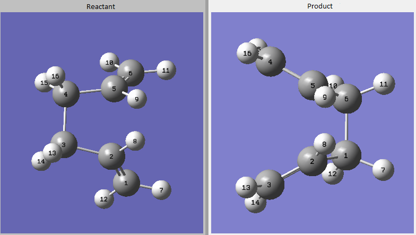Image resolution: width=416 pixels, height=235 pixels.
Task: Click carbon atom 2 in Product view
Action: (312, 161)
